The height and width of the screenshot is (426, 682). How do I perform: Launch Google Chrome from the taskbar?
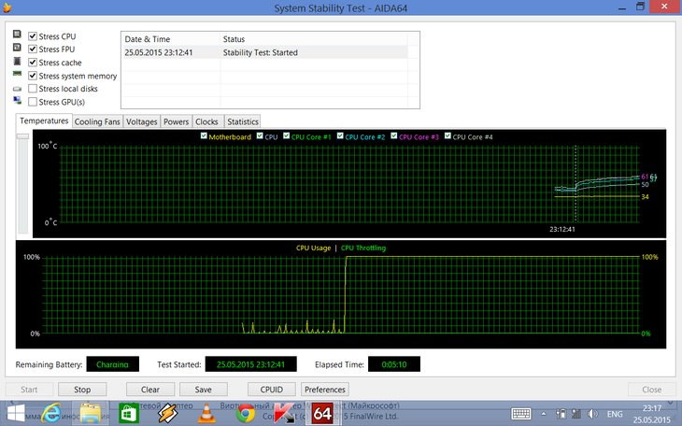[245, 413]
